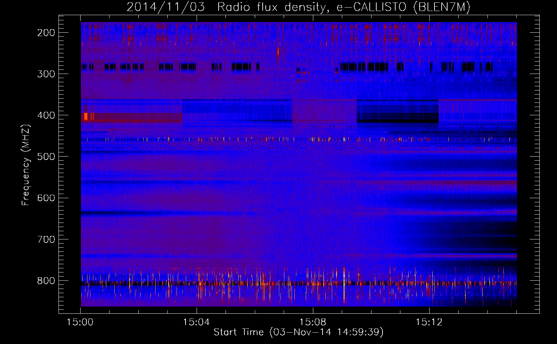Click the 15:00 time tick label

(80, 322)
